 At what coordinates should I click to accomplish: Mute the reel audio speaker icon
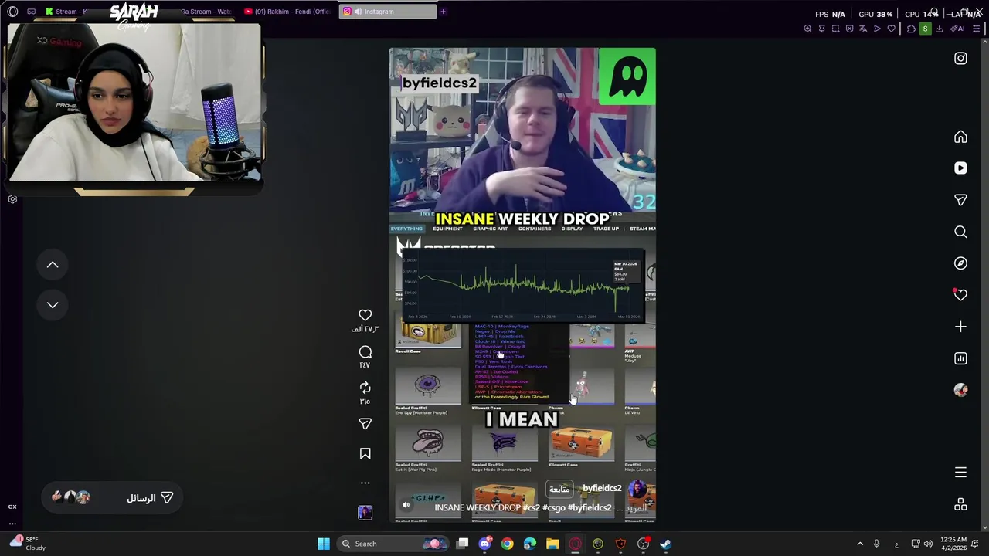coord(406,505)
